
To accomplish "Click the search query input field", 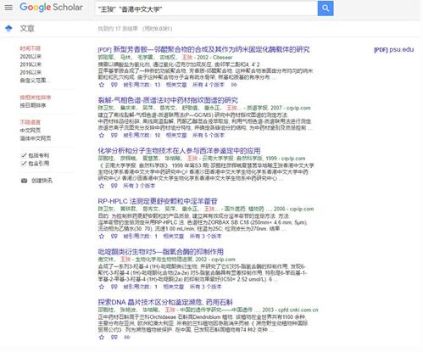I will [206, 8].
